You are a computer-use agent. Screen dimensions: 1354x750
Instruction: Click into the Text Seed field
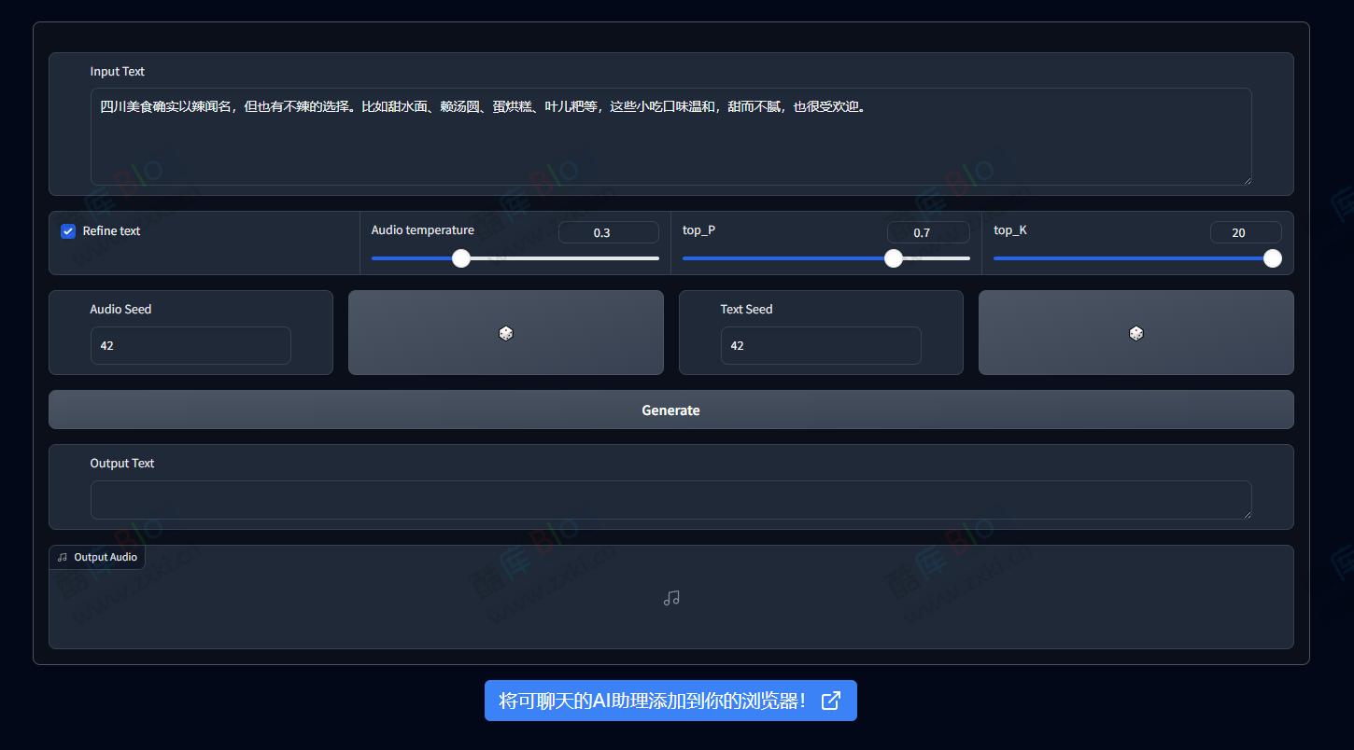click(820, 345)
